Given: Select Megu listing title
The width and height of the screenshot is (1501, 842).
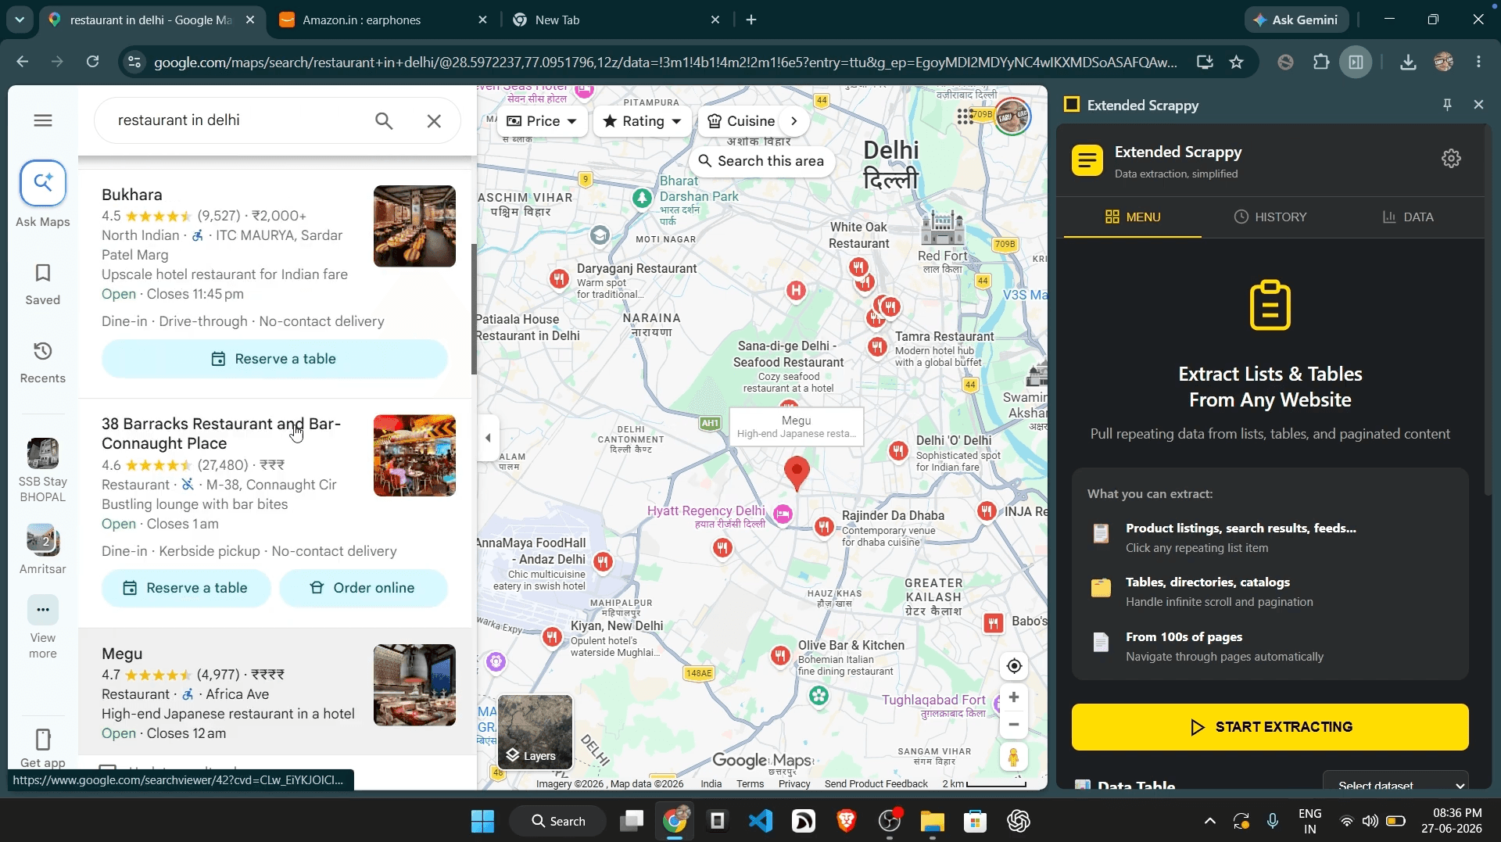Looking at the screenshot, I should [x=122, y=654].
